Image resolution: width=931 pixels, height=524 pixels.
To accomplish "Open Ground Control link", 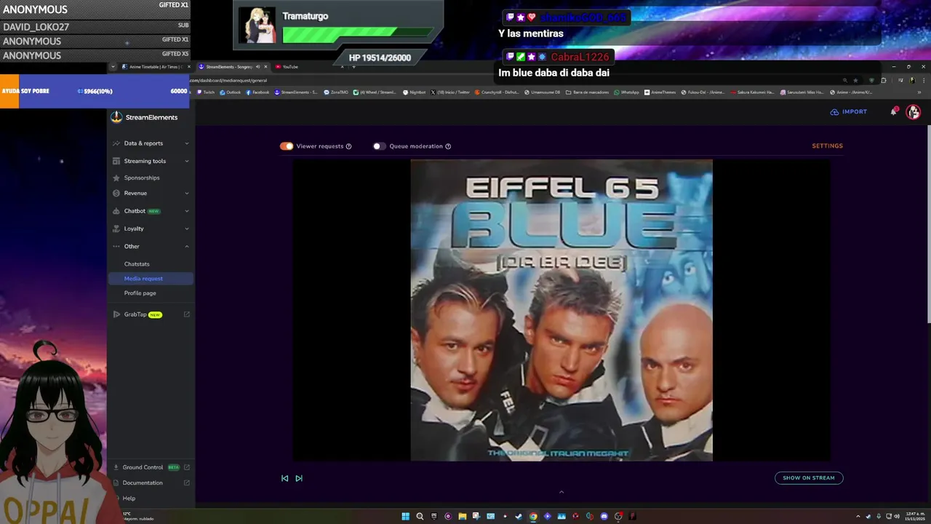I will [143, 467].
